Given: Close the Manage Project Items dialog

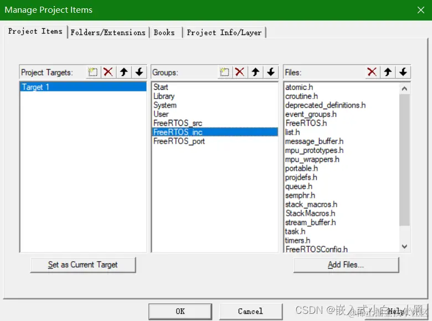Looking at the screenshot, I should pos(421,10).
